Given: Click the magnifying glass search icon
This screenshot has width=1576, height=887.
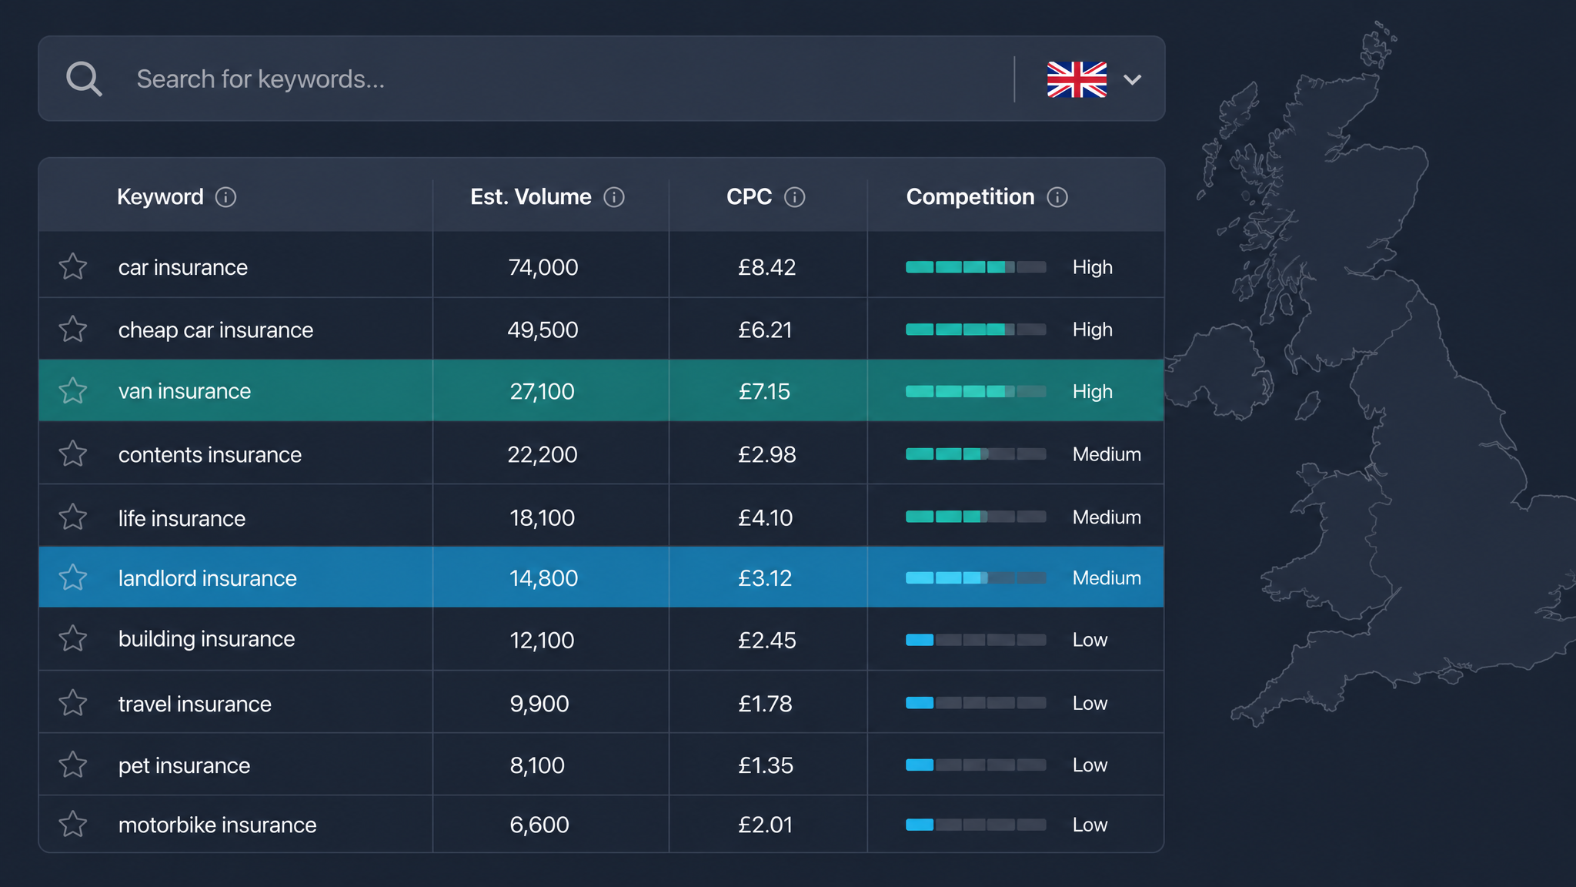Looking at the screenshot, I should click(84, 79).
